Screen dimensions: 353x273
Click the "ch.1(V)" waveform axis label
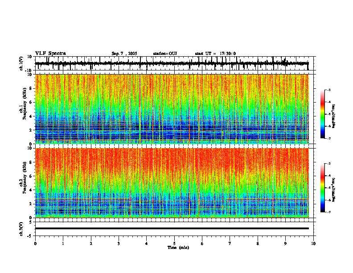[x=21, y=63]
